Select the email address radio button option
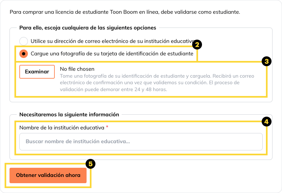This screenshot has height=193, width=282. [24, 41]
